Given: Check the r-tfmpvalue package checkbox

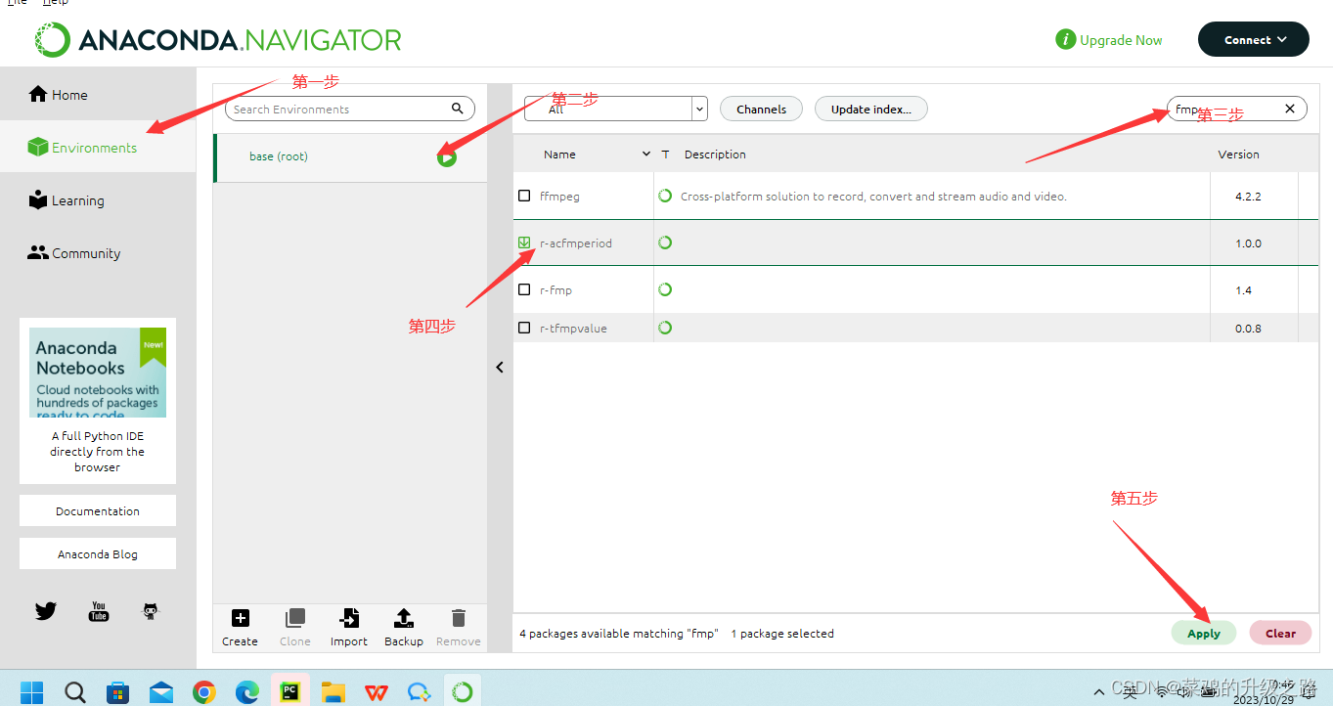Looking at the screenshot, I should (524, 328).
